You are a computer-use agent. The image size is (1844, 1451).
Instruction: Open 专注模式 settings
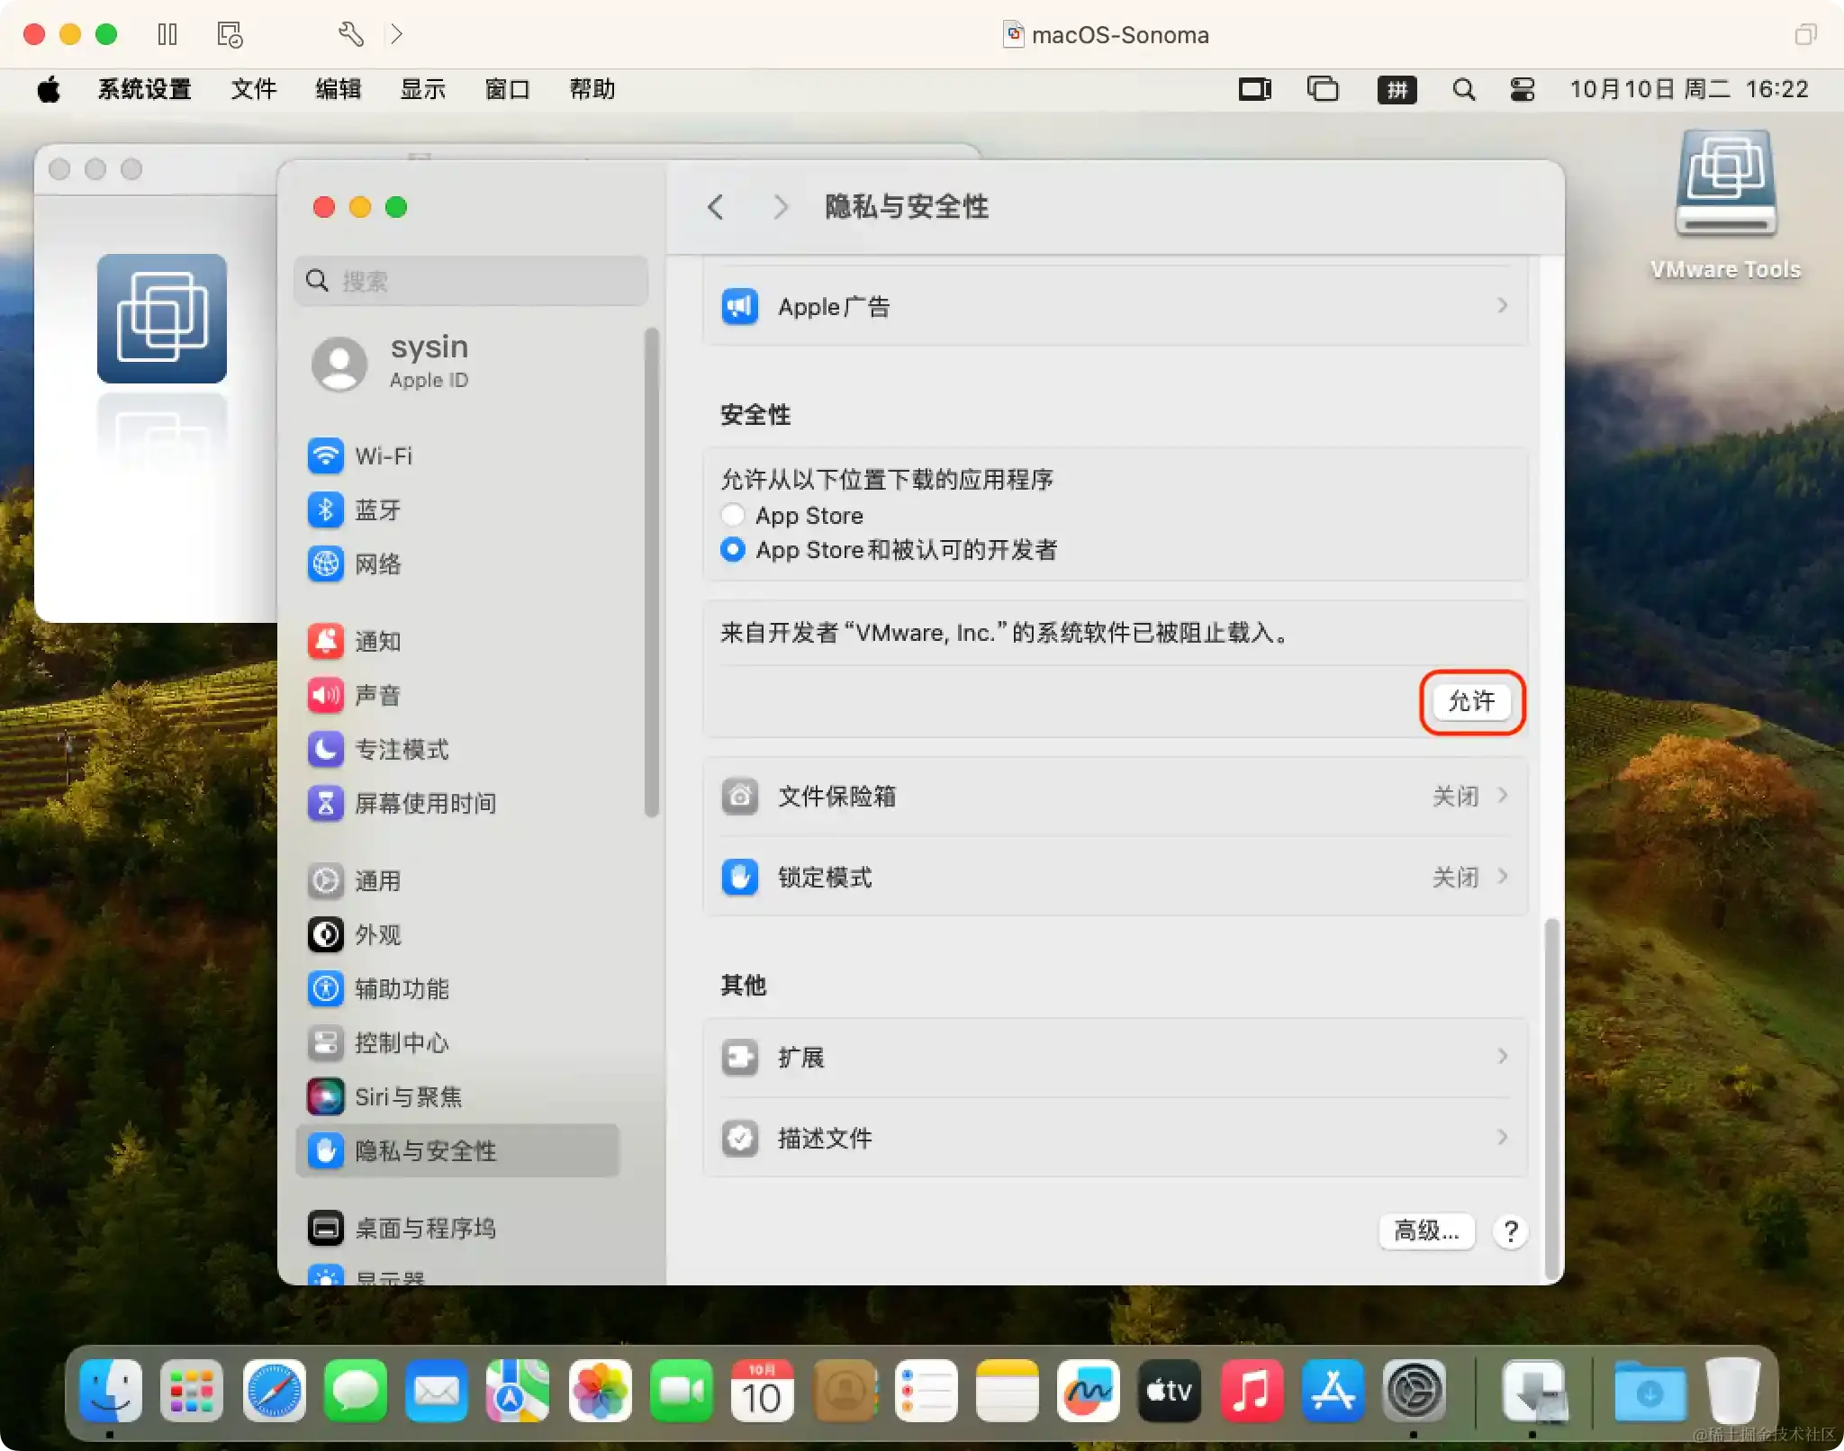402,749
